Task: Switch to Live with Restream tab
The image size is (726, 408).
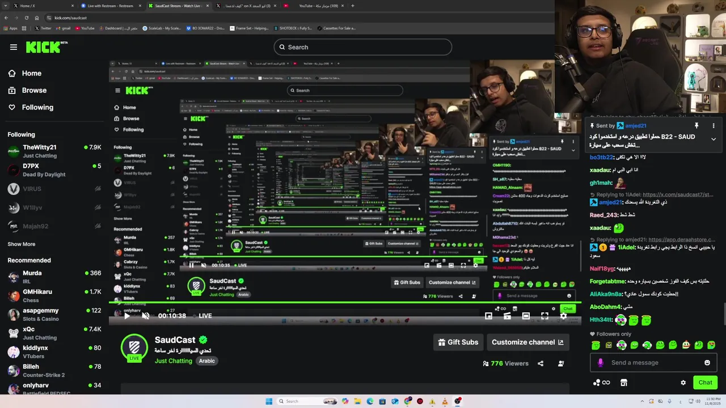Action: coord(111,6)
